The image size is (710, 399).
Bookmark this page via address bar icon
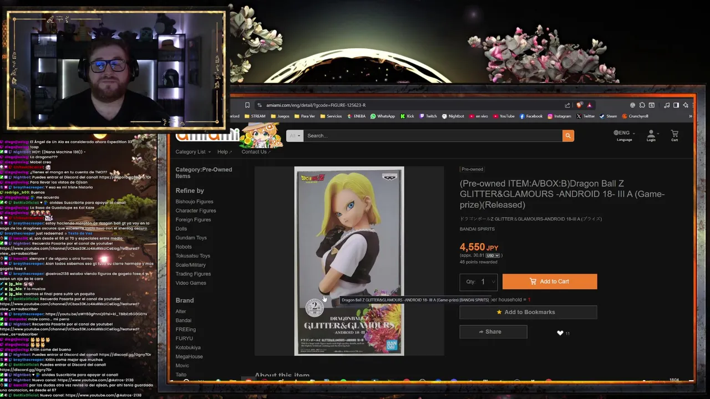[247, 105]
